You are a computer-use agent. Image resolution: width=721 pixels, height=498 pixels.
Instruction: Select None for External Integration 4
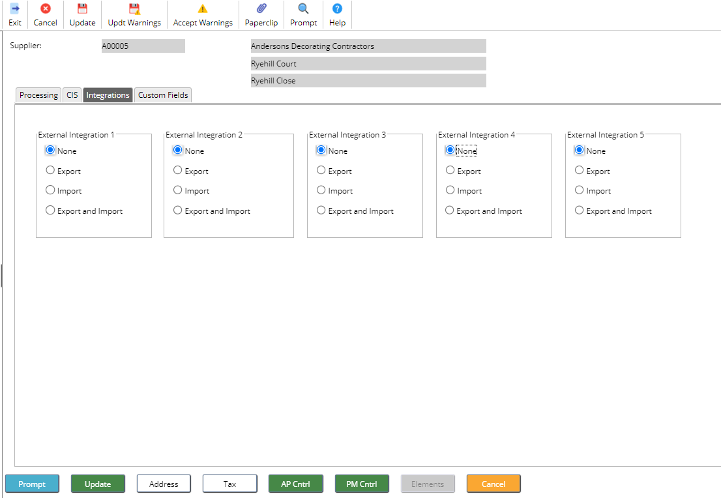[x=450, y=150]
